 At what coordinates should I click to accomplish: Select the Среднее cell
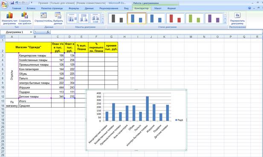click(x=35, y=106)
